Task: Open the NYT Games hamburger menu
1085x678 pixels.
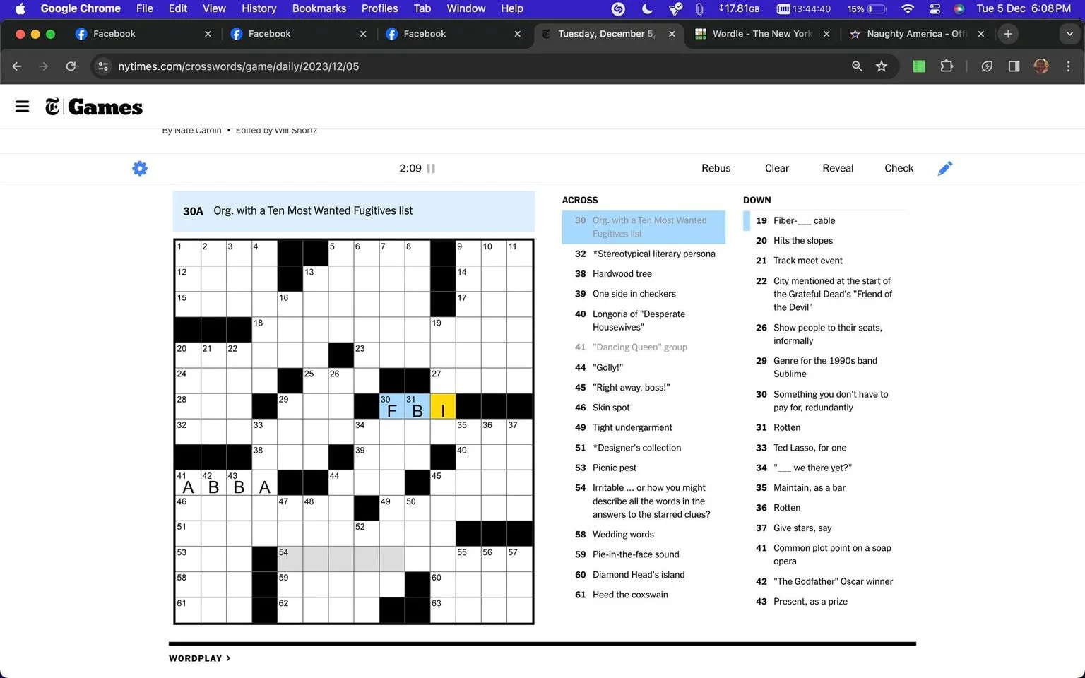Action: (22, 107)
